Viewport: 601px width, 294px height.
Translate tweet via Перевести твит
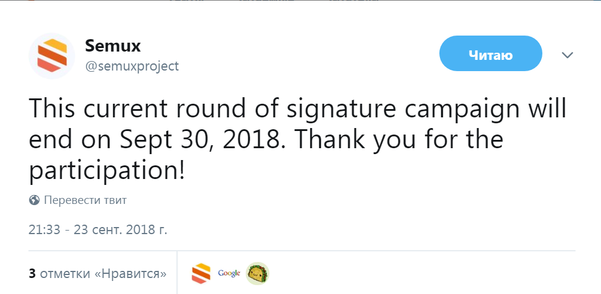pos(85,200)
